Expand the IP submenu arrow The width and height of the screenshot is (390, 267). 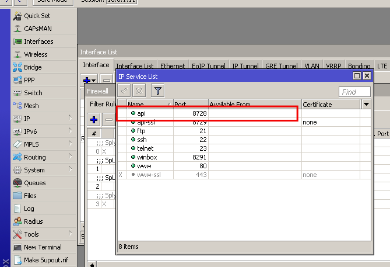(x=70, y=118)
